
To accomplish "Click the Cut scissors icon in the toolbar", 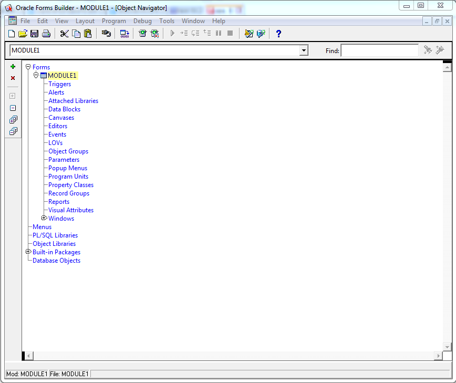I will click(65, 33).
